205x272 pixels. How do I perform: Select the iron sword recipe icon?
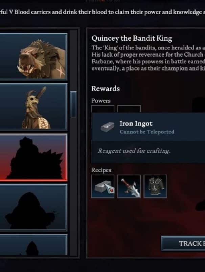tap(129, 186)
